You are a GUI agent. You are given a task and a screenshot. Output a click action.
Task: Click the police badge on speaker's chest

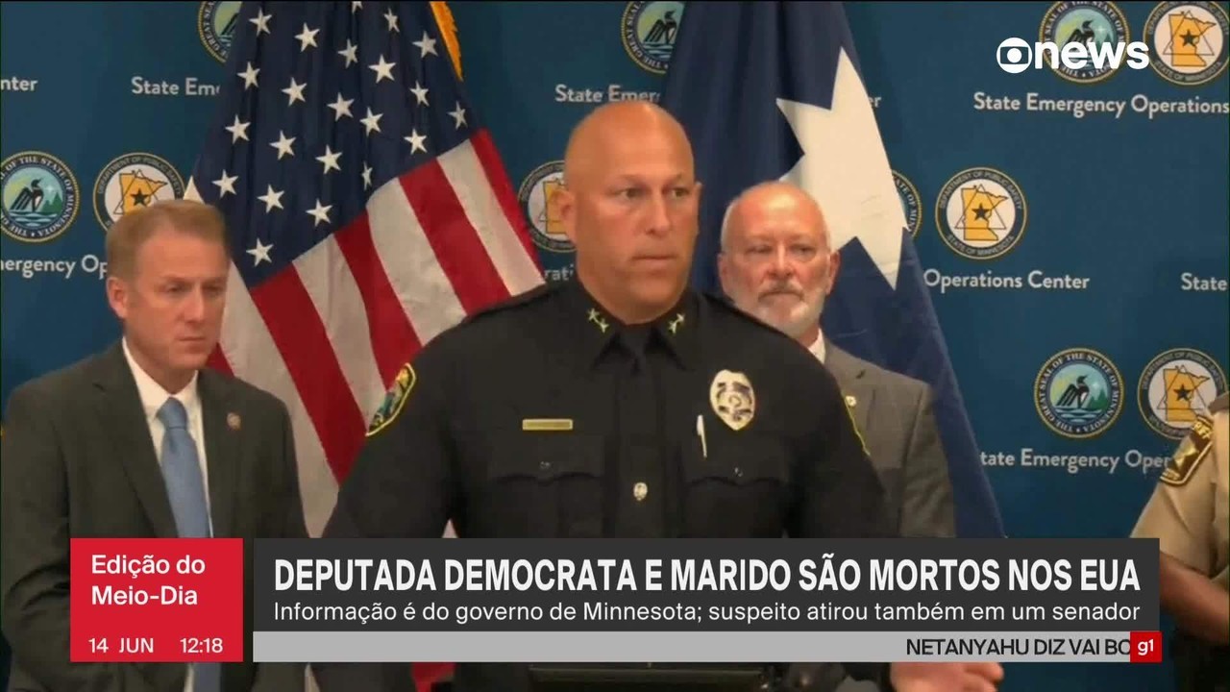point(731,399)
